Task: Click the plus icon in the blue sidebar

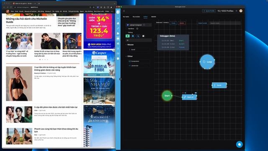Action: coord(118,18)
